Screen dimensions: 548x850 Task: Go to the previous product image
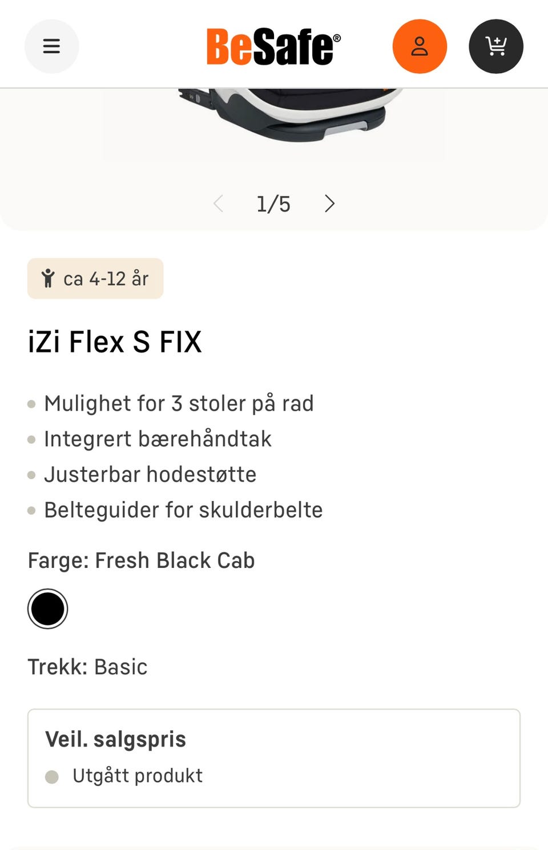tap(218, 203)
